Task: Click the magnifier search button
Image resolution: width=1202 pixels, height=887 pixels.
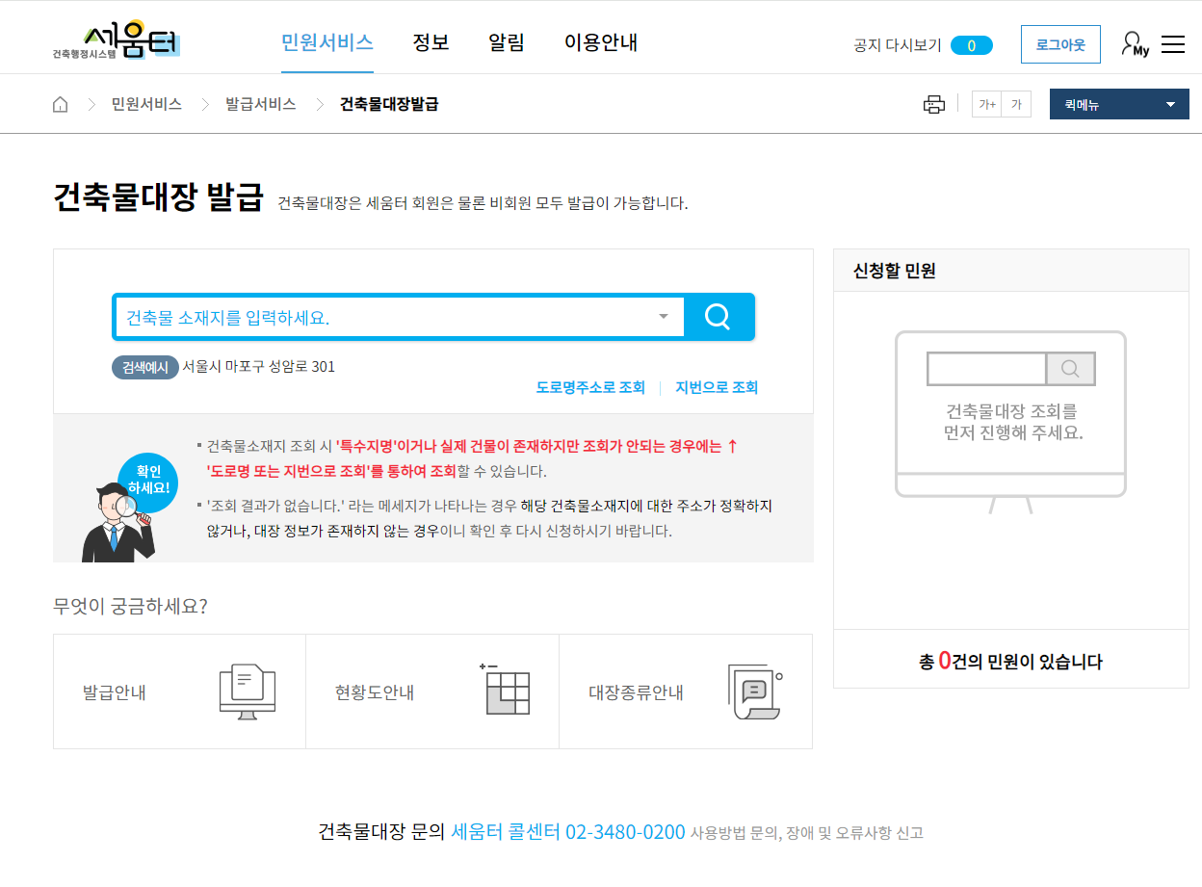Action: (719, 317)
